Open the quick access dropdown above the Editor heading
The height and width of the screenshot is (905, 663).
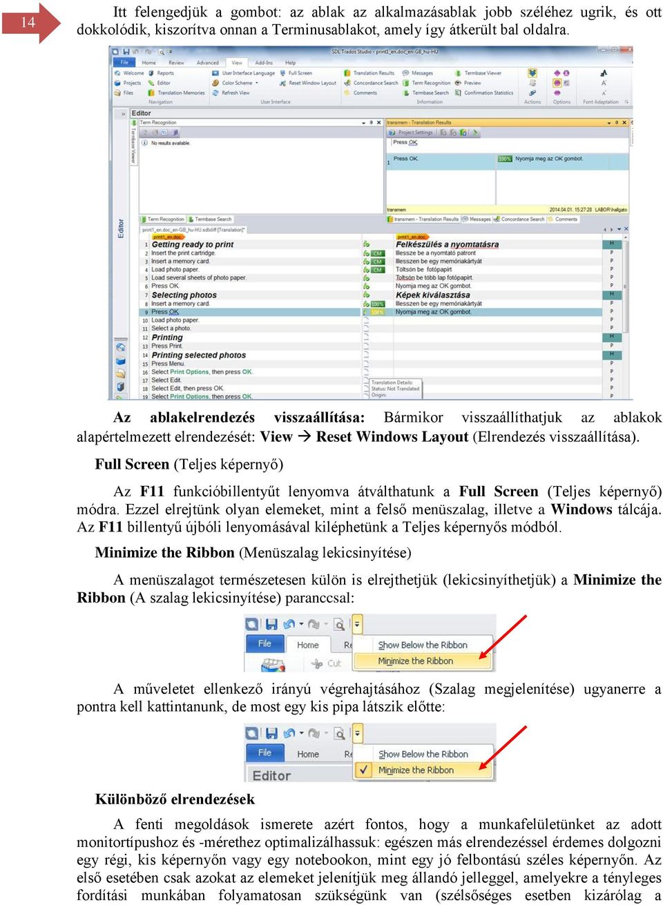(357, 733)
